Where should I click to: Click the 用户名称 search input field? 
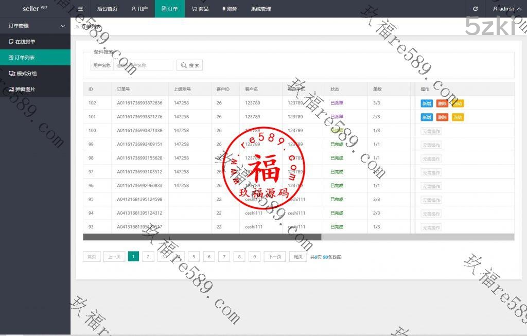(143, 65)
